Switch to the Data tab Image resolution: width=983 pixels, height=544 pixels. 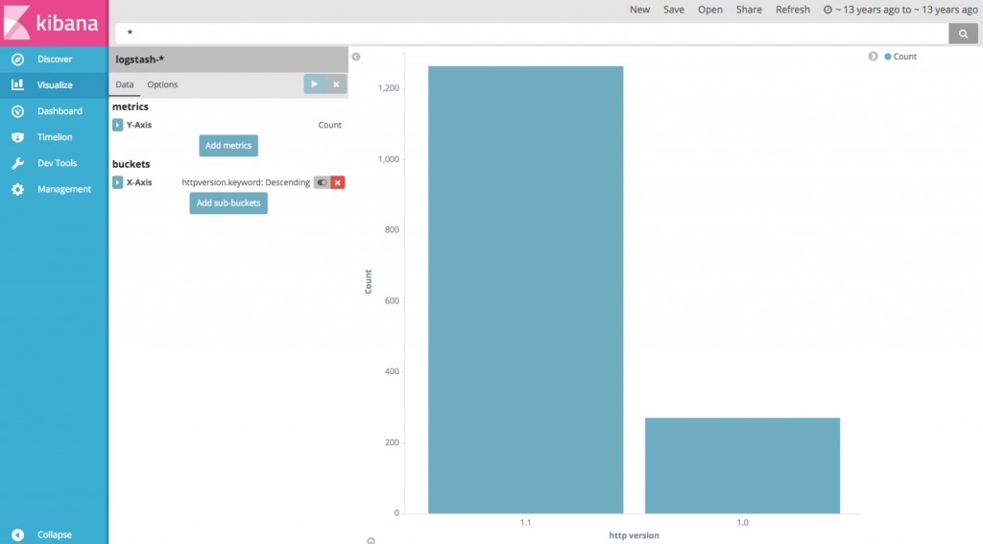124,84
